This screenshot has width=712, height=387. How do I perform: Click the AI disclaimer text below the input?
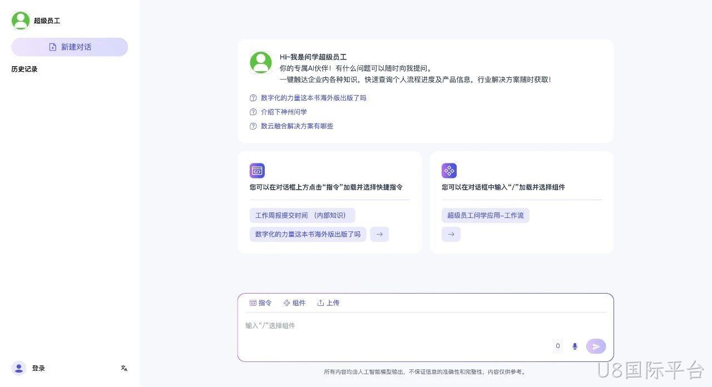(x=426, y=372)
